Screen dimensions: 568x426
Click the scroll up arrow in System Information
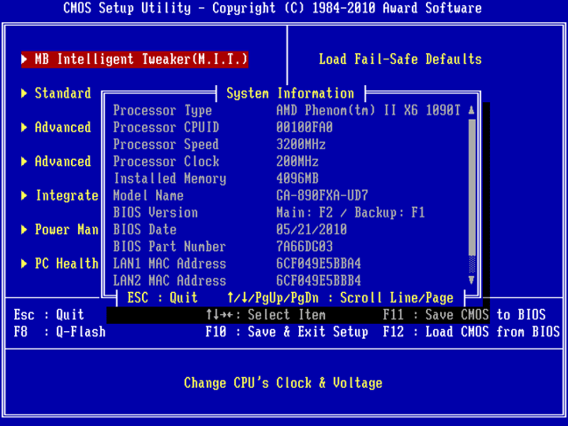pos(471,110)
